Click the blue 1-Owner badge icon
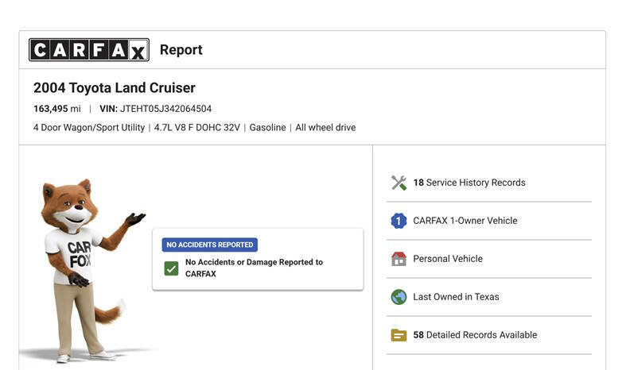 (x=398, y=221)
